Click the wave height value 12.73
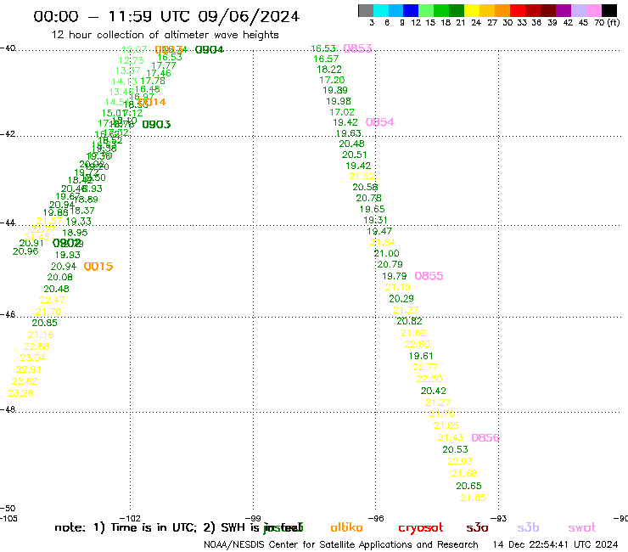The width and height of the screenshot is (628, 552). coord(131,60)
